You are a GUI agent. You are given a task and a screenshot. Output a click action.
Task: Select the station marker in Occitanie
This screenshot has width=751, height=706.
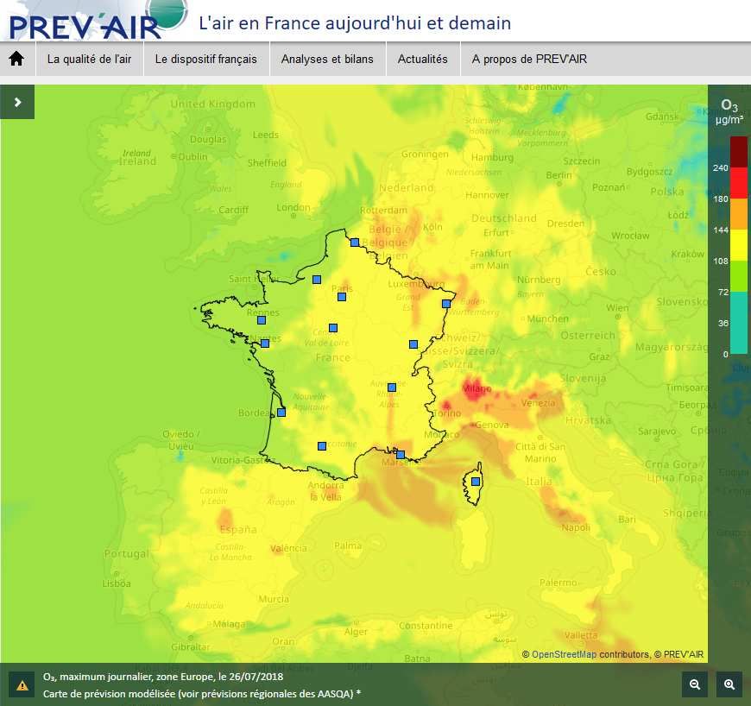click(x=322, y=446)
